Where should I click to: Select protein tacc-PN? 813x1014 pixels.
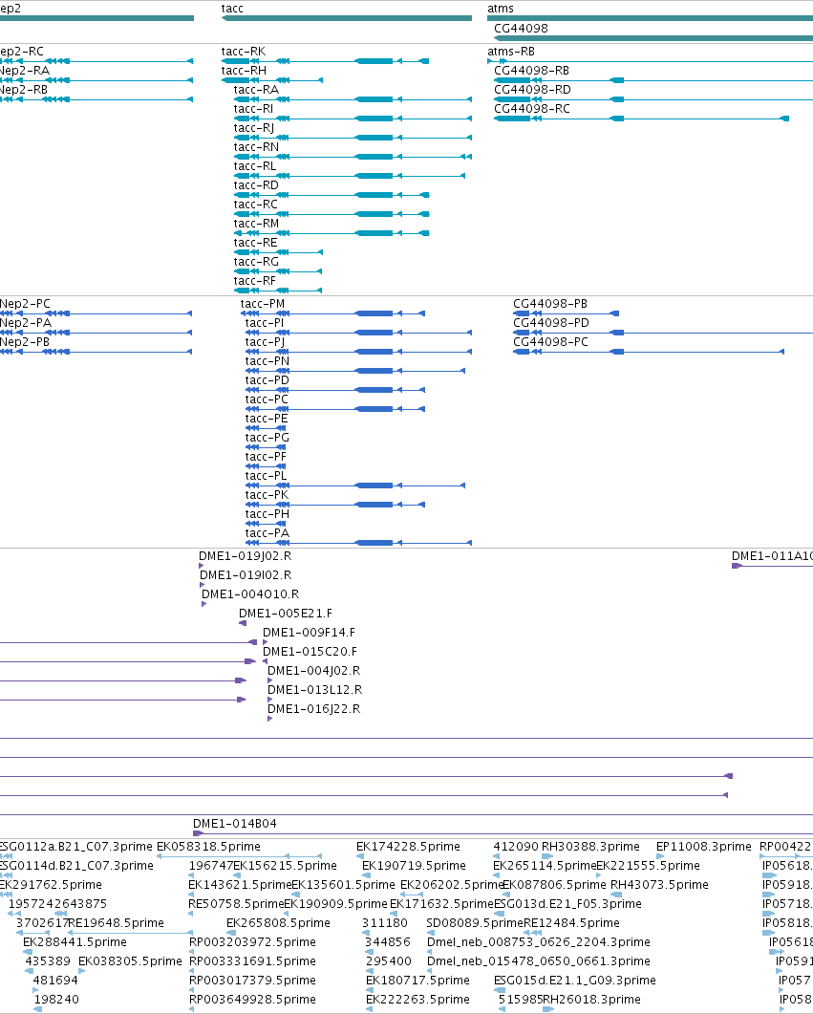(x=355, y=371)
